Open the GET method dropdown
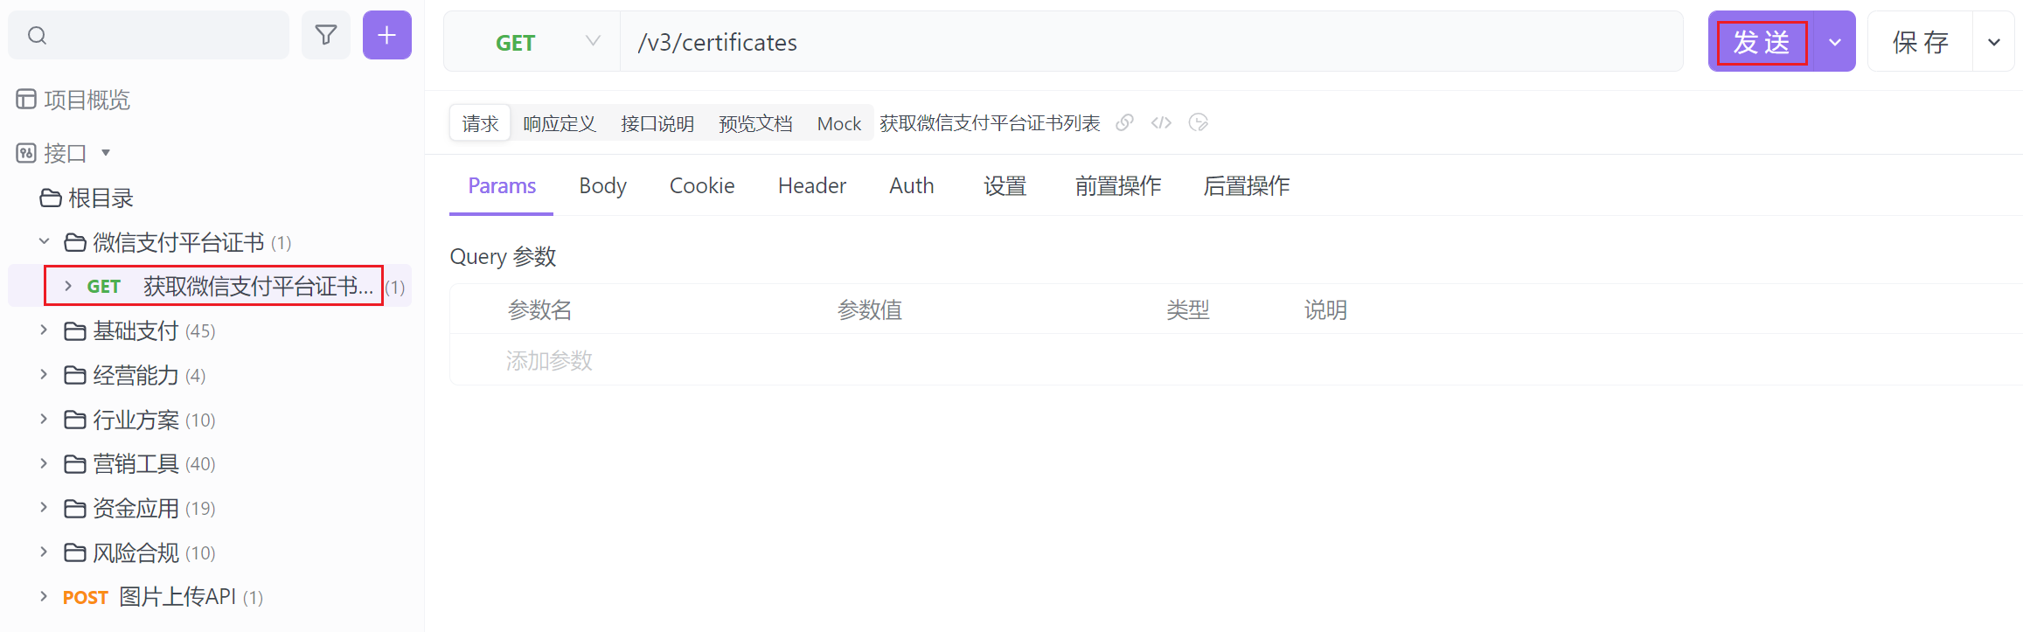Screen dimensions: 2023x632 click(532, 42)
